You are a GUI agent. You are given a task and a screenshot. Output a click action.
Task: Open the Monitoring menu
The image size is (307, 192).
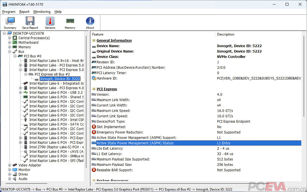point(42,12)
